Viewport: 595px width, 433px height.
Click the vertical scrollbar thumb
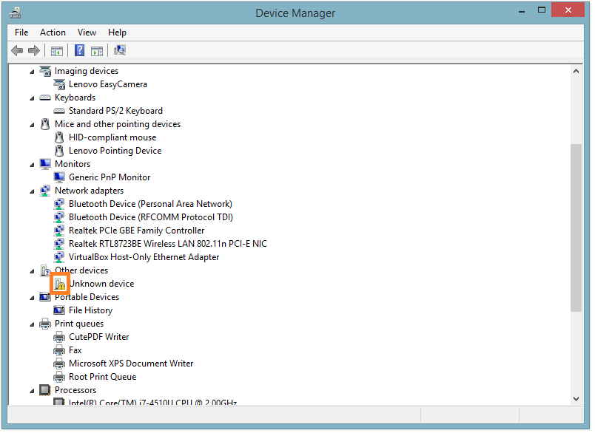576,228
